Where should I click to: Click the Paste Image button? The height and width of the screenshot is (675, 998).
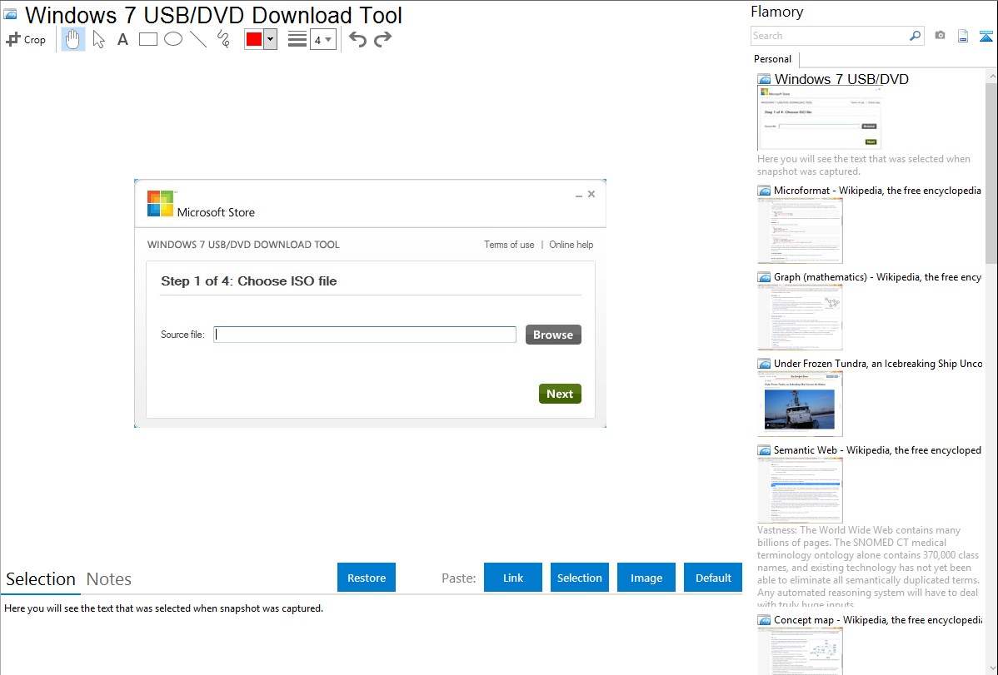[x=646, y=577]
